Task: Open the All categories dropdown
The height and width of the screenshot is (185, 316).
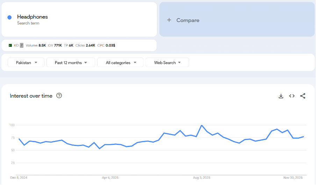Action: tap(120, 62)
